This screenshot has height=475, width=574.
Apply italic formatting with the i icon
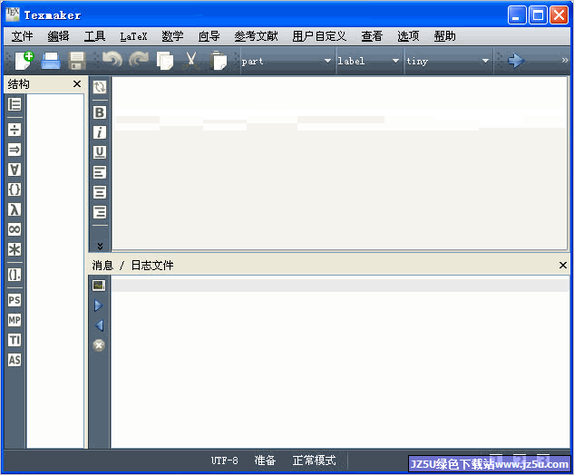100,132
